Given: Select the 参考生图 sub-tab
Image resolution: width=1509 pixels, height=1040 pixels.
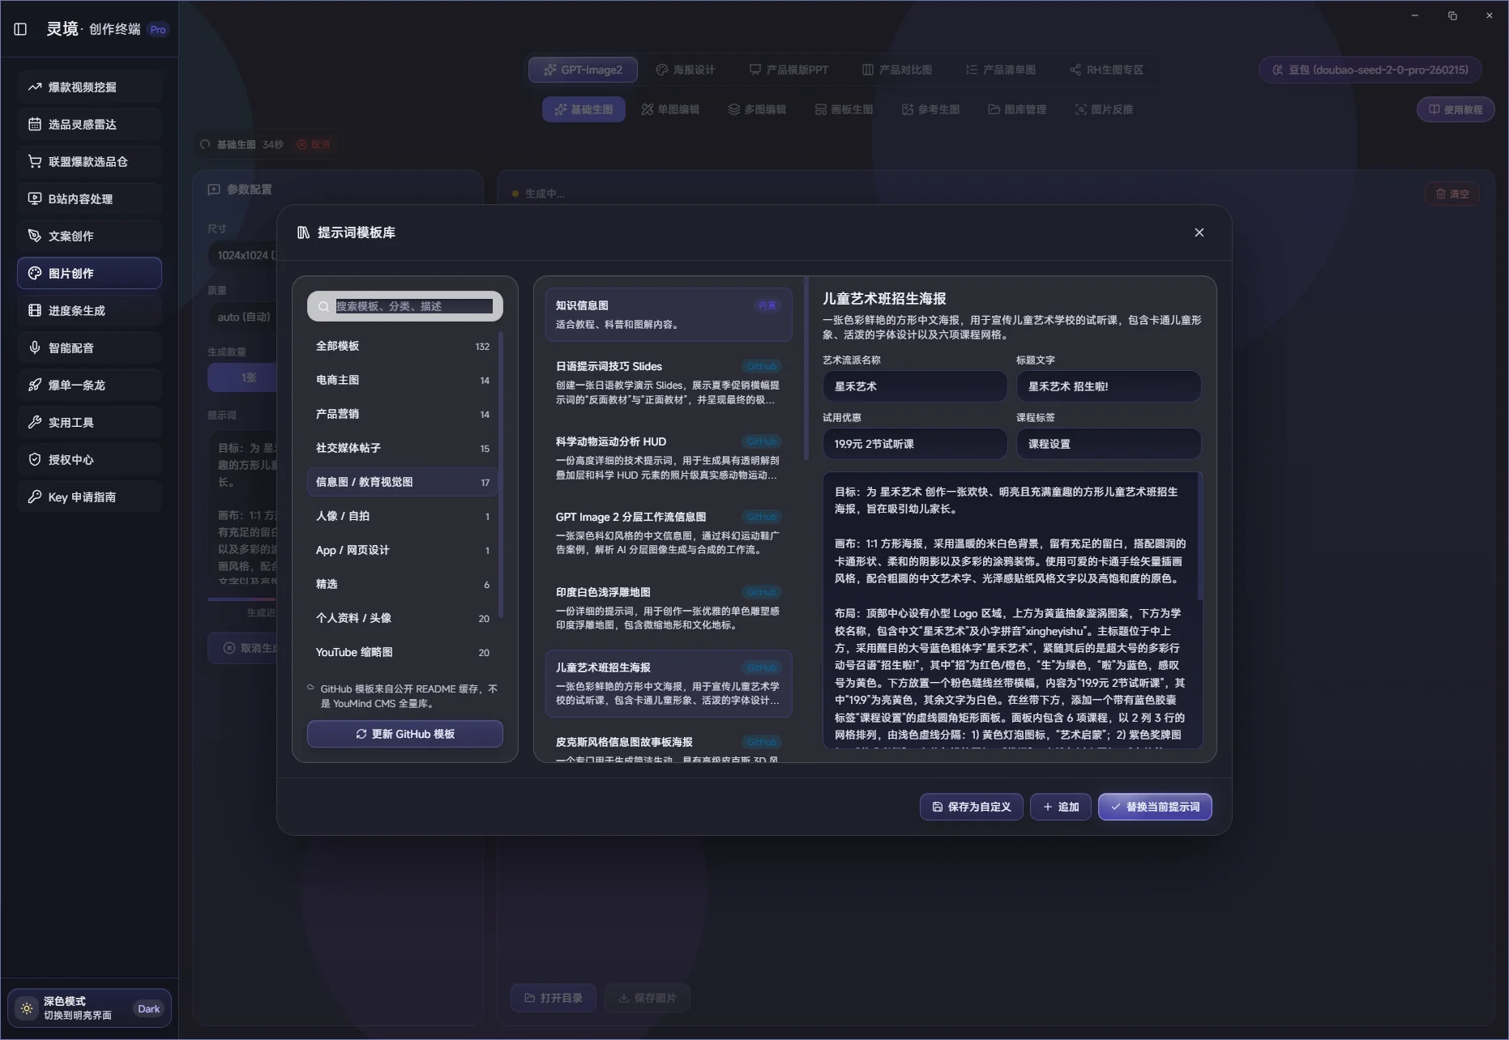Looking at the screenshot, I should [x=930, y=109].
